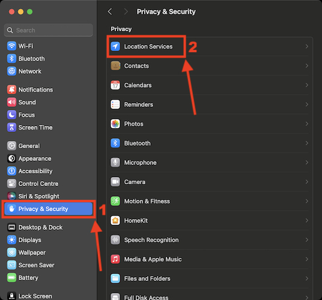Open Reminders via its right chevron
Image resolution: width=322 pixels, height=300 pixels.
(307, 104)
